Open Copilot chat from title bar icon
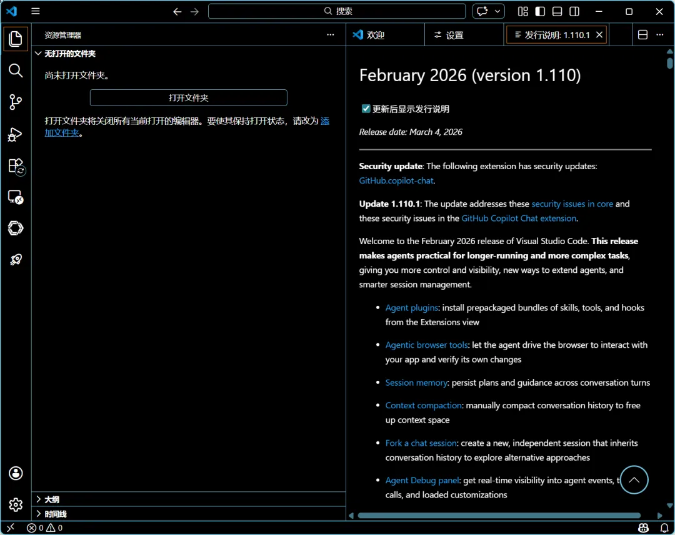 click(x=482, y=11)
